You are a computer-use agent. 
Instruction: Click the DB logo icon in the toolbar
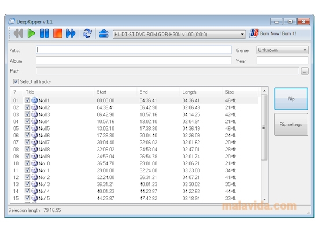(x=254, y=33)
